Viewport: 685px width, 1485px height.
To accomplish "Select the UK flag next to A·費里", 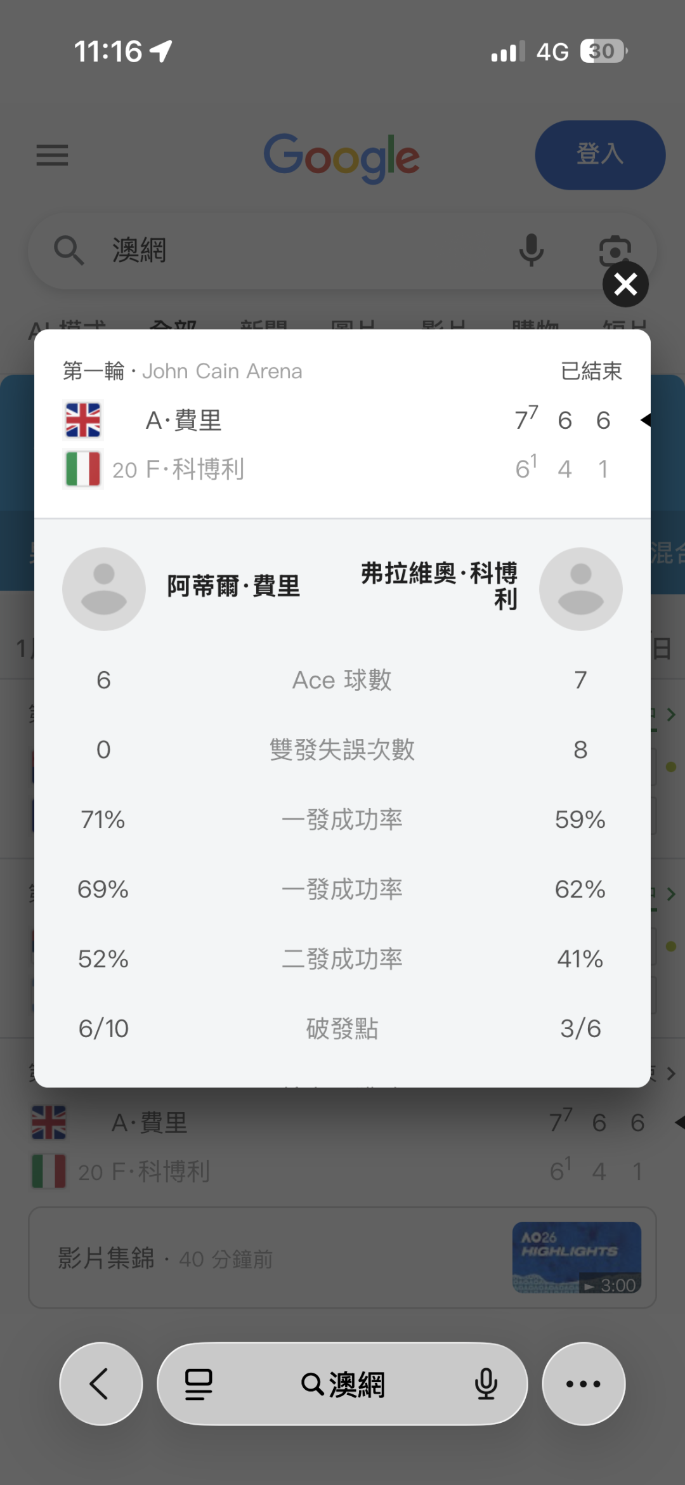I will (x=83, y=420).
